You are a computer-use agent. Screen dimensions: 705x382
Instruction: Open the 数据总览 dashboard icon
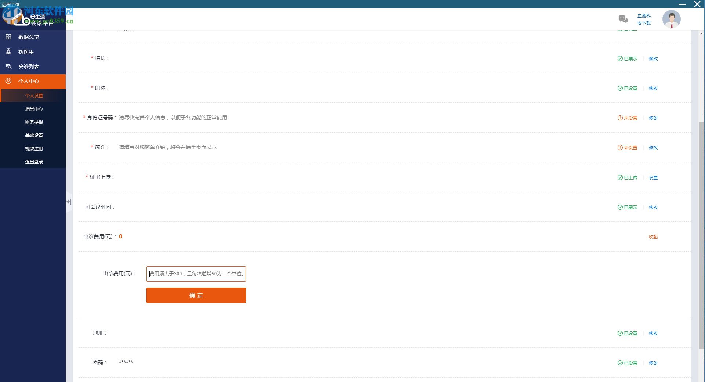click(8, 37)
